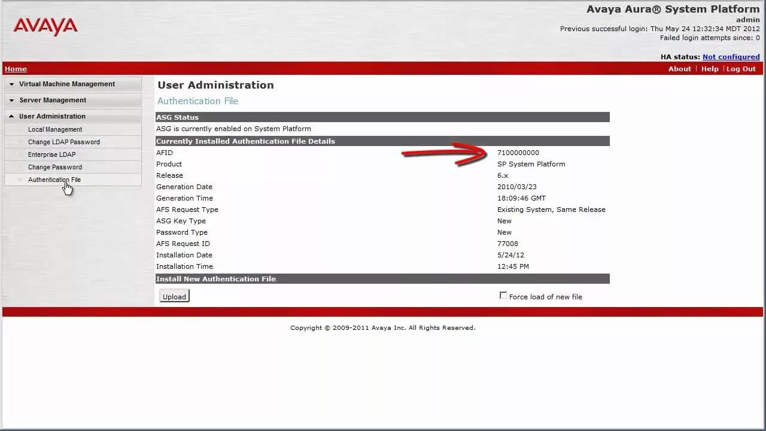
Task: Collapse the User Administration section
Action: tap(53, 116)
